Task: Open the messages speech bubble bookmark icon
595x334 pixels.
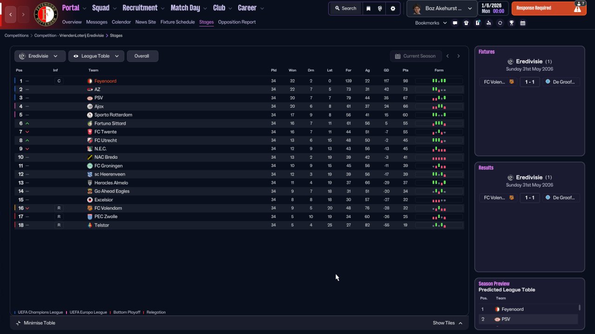Action: pos(455,23)
